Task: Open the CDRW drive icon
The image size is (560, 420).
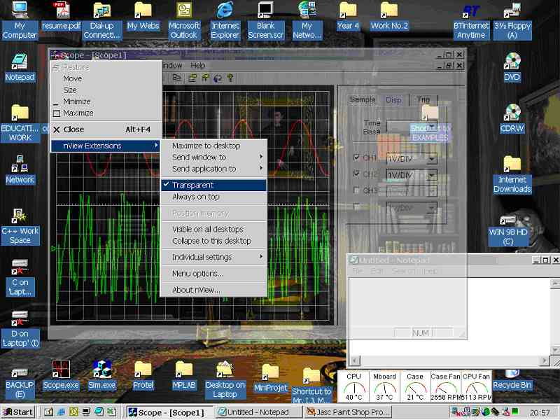Action: (512, 113)
